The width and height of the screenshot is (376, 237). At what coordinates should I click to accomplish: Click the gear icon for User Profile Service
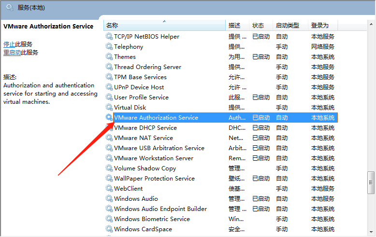[109, 97]
